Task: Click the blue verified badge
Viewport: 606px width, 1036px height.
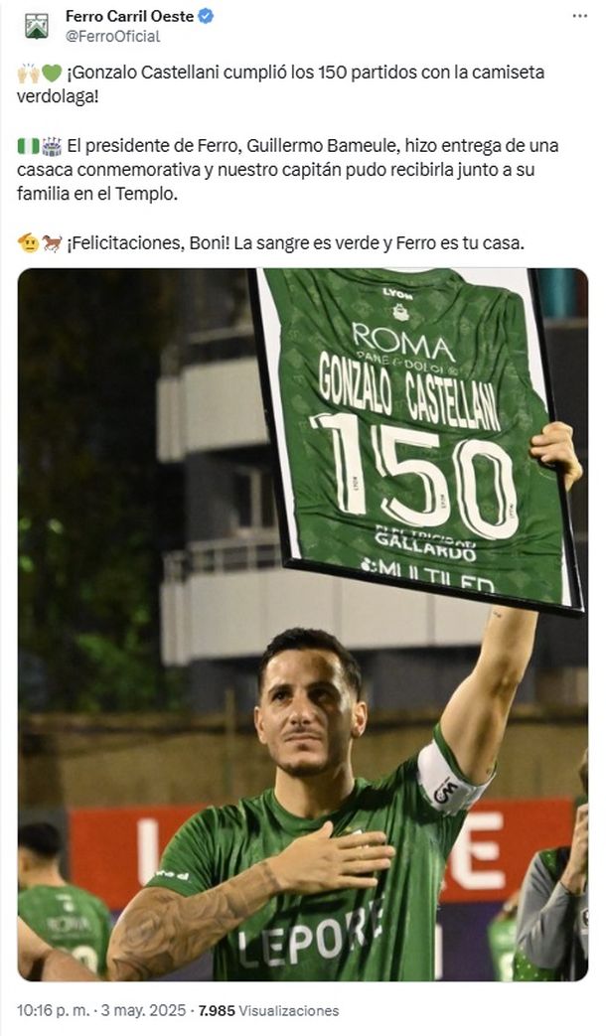Action: (x=206, y=17)
